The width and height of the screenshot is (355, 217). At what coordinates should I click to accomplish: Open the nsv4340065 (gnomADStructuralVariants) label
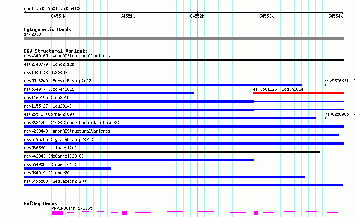pos(68,56)
